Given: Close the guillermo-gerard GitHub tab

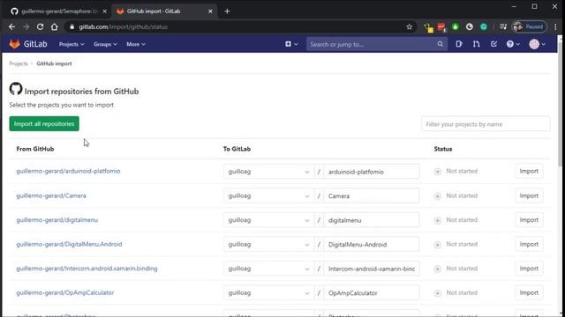Looking at the screenshot, I should coord(104,11).
